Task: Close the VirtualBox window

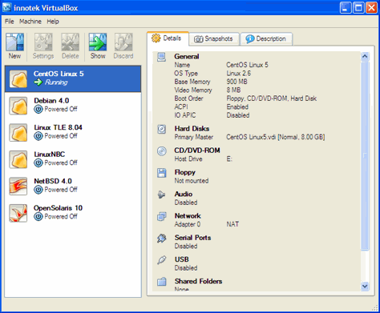Action: tap(371, 8)
